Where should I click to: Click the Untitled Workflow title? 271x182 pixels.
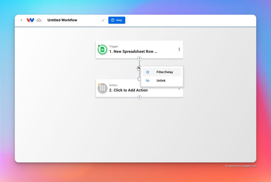pyautogui.click(x=62, y=20)
